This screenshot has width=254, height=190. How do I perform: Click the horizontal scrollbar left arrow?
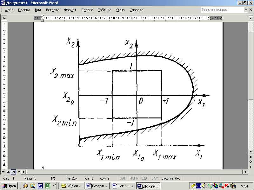[23, 172]
